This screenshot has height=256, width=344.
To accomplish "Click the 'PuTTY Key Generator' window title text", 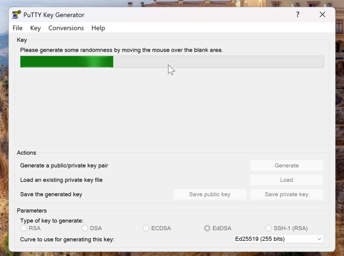I will coord(54,15).
